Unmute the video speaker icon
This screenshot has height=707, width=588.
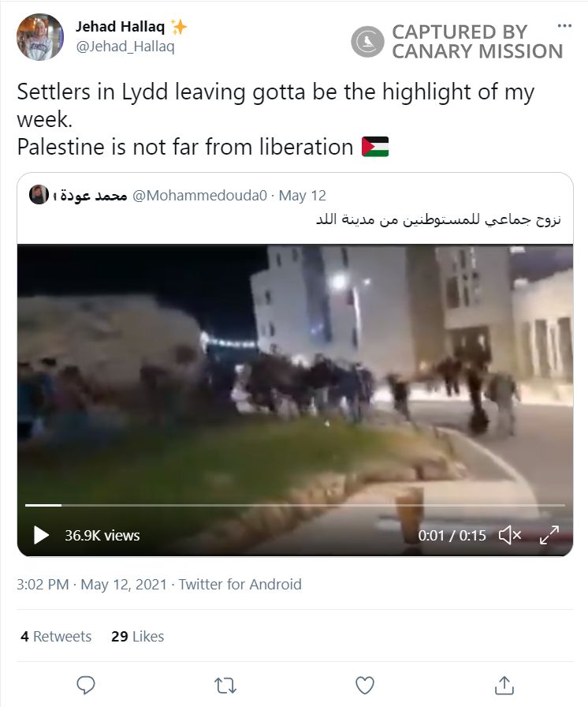[510, 535]
